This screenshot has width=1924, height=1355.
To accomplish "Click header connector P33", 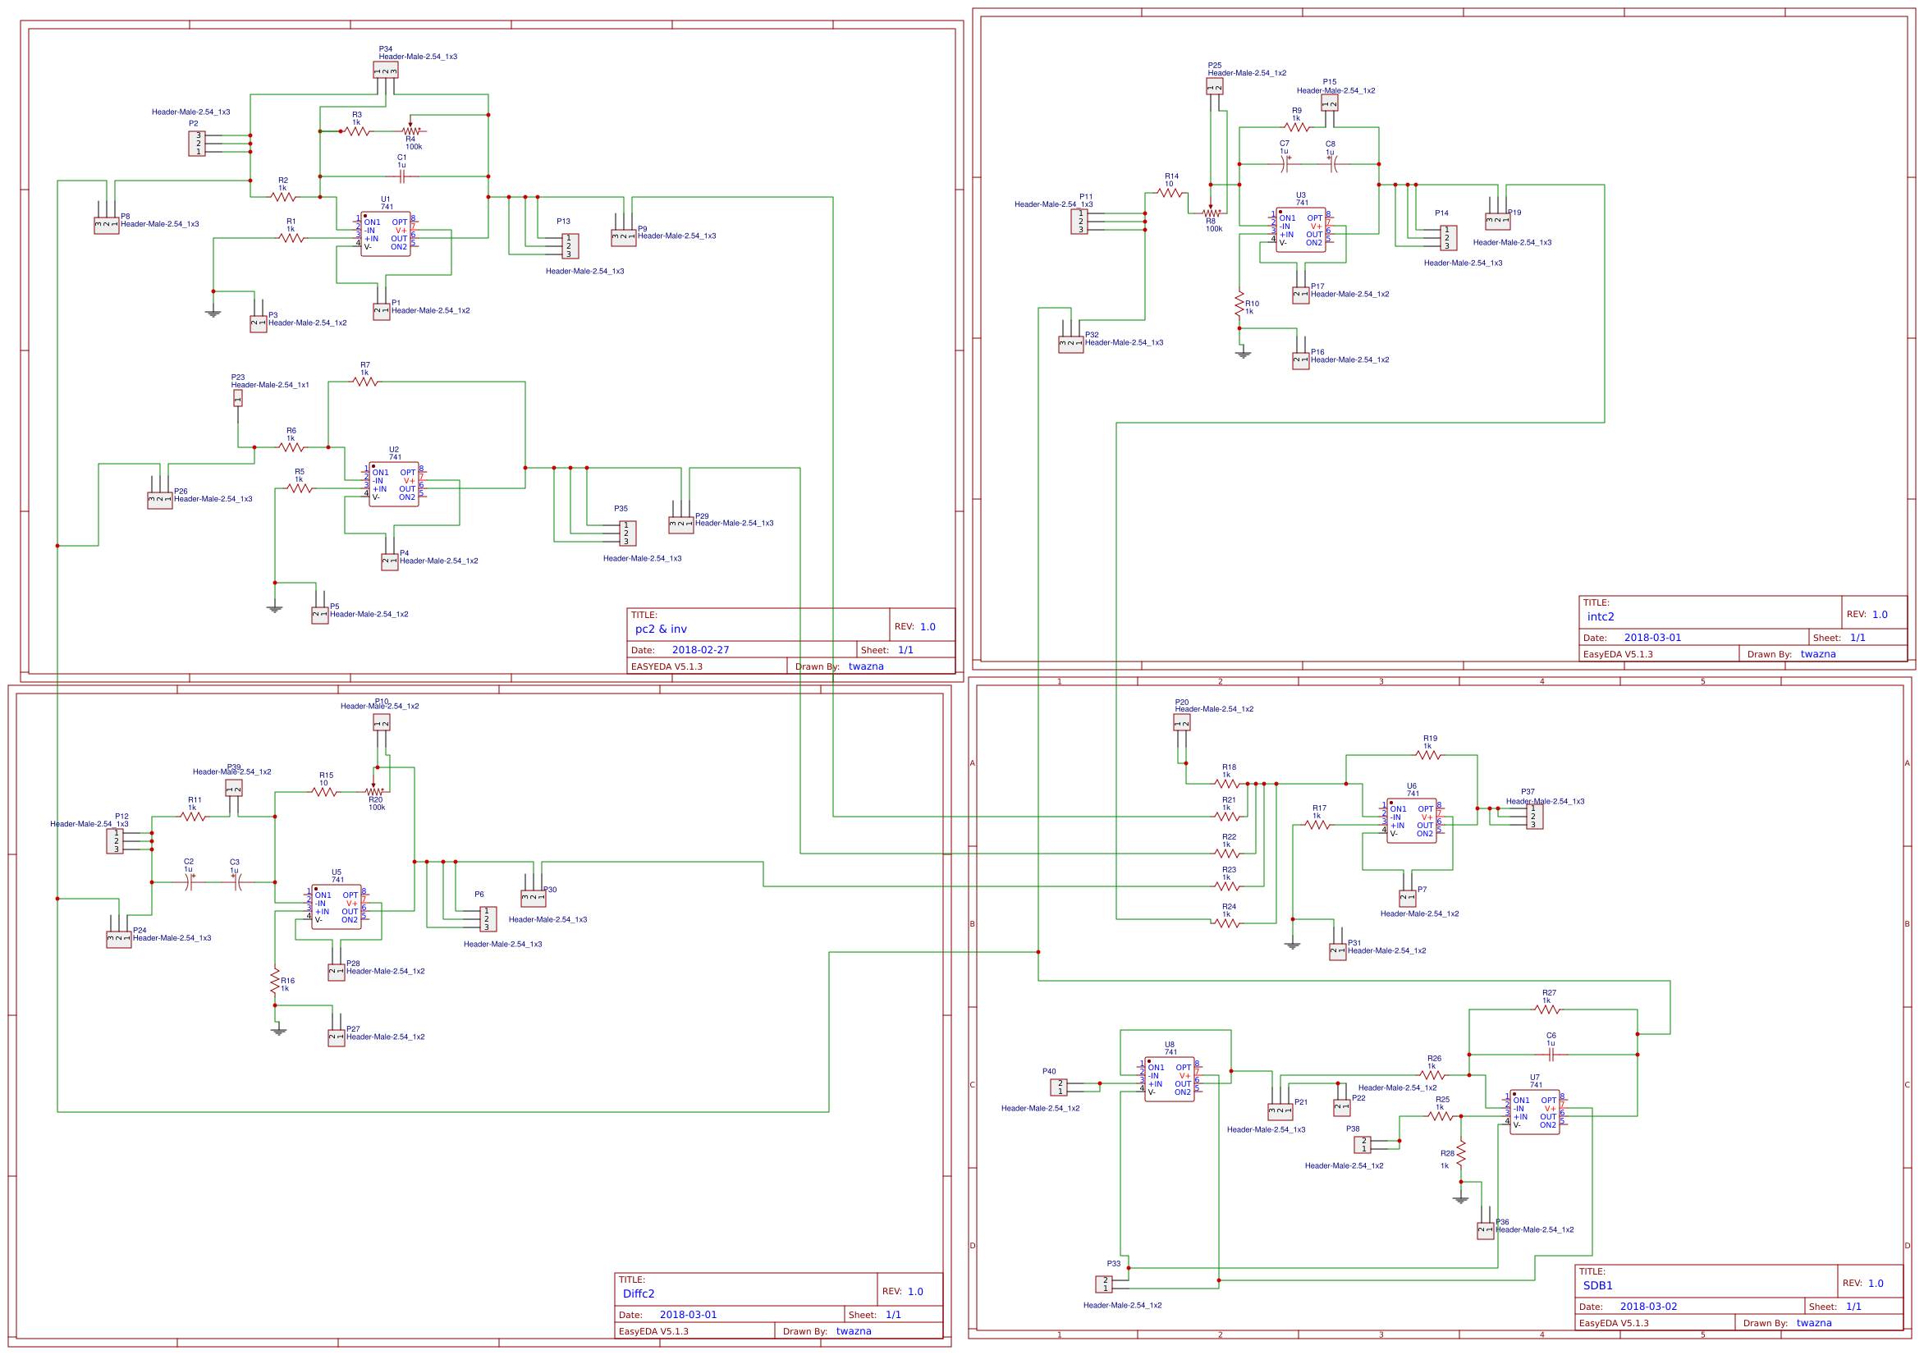I will [x=1105, y=1284].
